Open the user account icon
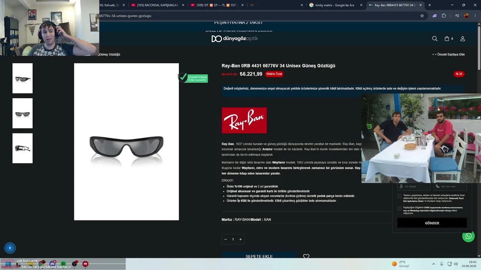The image size is (481, 270). 463,39
